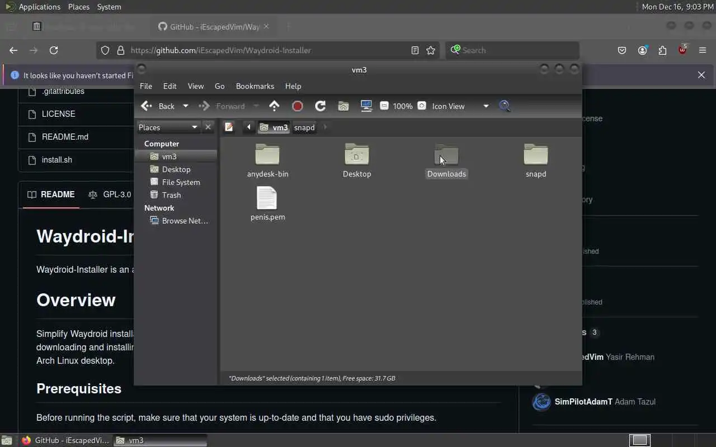Open the file search tool
Image resolution: width=716 pixels, height=447 pixels.
click(505, 106)
